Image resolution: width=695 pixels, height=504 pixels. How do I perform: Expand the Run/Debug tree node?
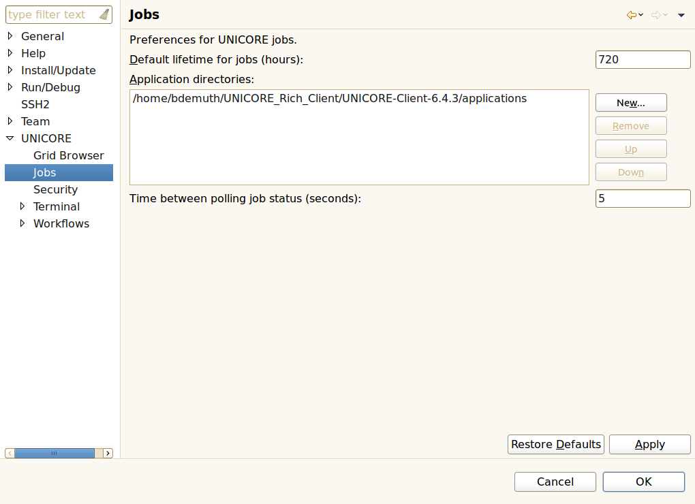(x=10, y=86)
